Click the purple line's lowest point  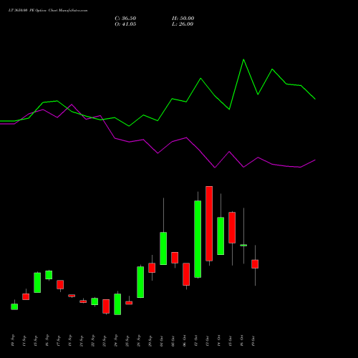coord(215,168)
